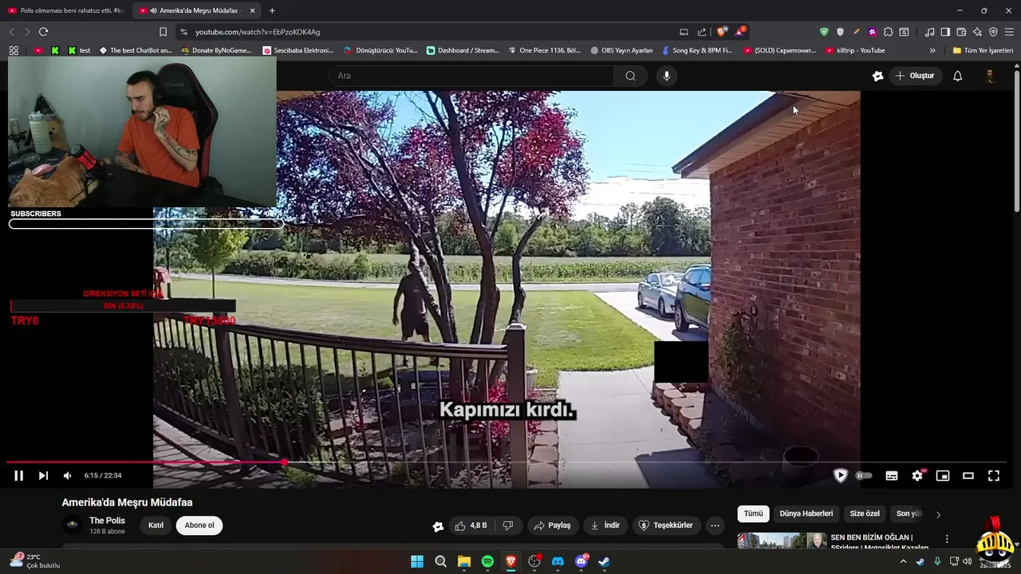Select the Size özel chip

[865, 513]
